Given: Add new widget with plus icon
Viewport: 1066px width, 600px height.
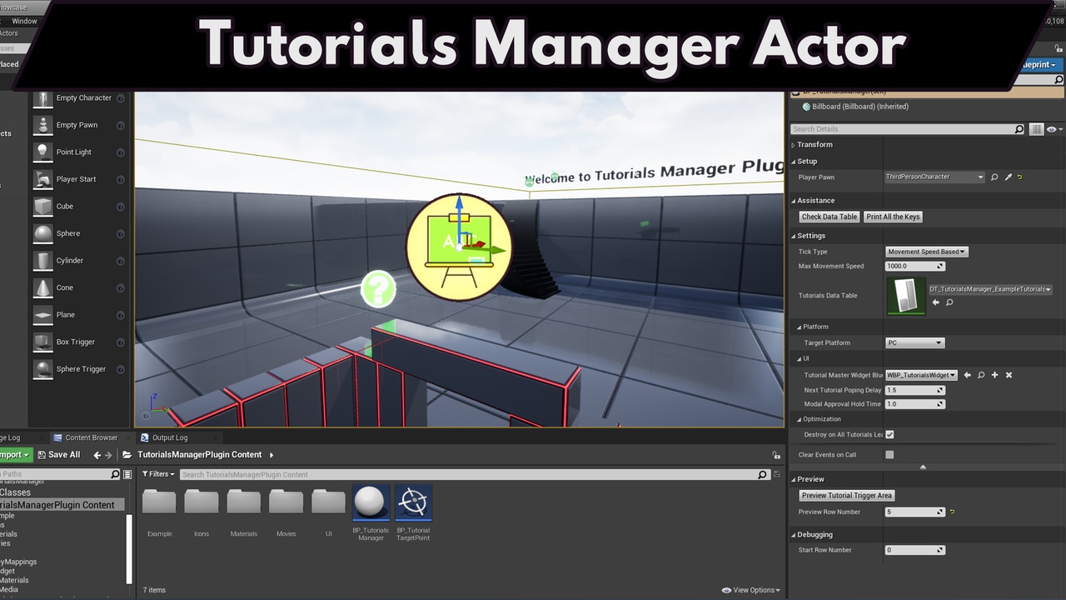Looking at the screenshot, I should coord(994,375).
